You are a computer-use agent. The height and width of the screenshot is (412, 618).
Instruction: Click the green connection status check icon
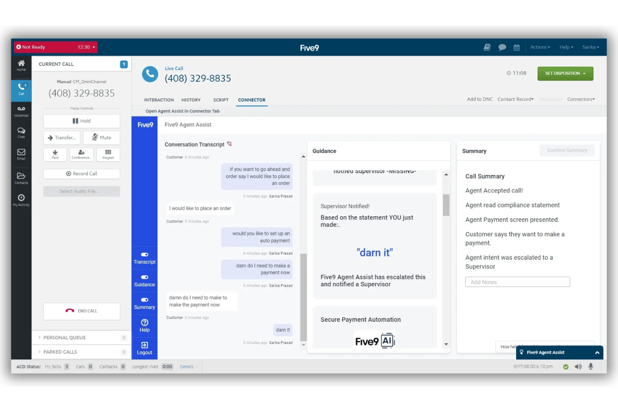click(x=565, y=367)
